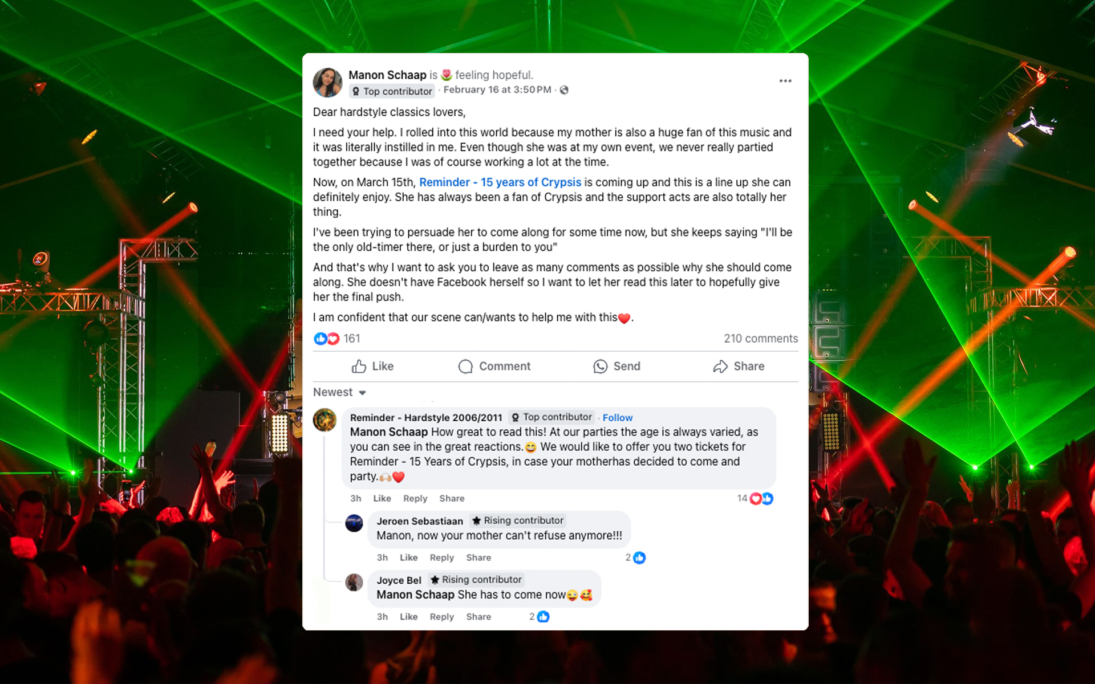Like Jeroen Sebastiaan's comment
The width and height of the screenshot is (1095, 684).
408,557
